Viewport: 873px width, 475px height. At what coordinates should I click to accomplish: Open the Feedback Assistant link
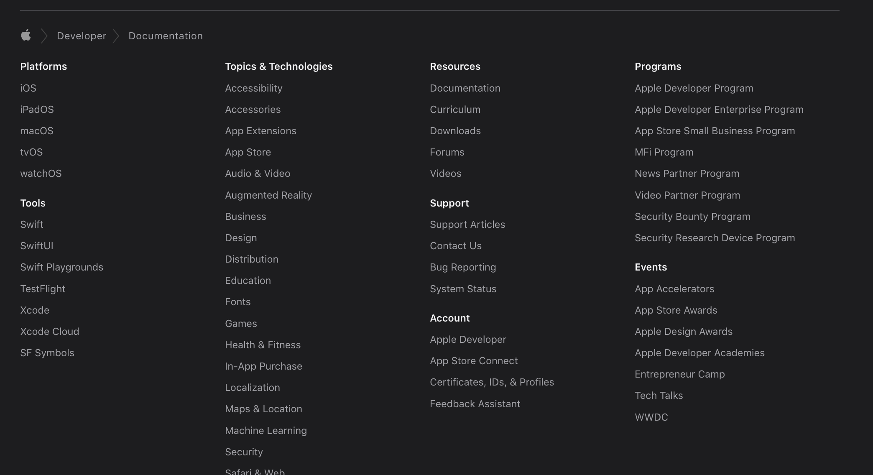pyautogui.click(x=475, y=404)
